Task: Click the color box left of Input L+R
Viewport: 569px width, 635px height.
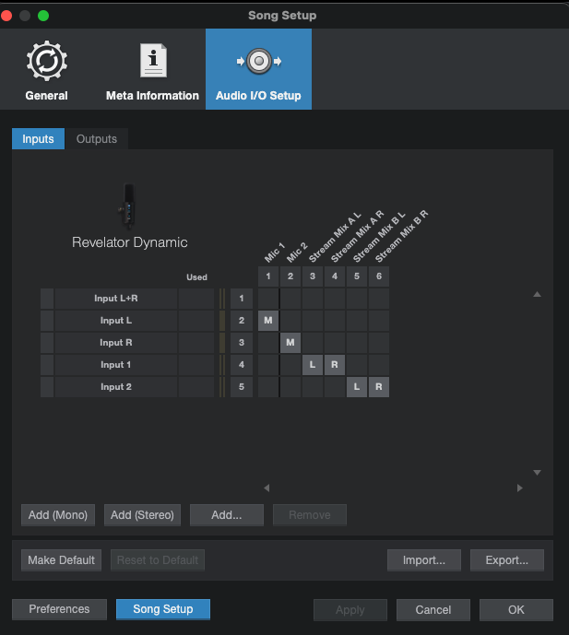Action: tap(47, 299)
